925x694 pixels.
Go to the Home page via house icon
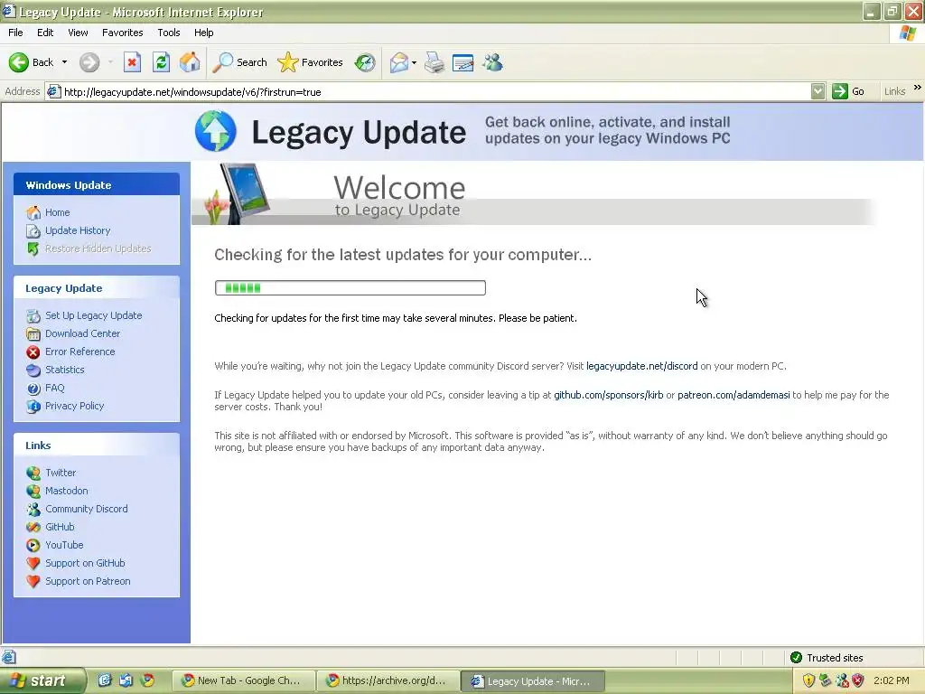pos(190,62)
